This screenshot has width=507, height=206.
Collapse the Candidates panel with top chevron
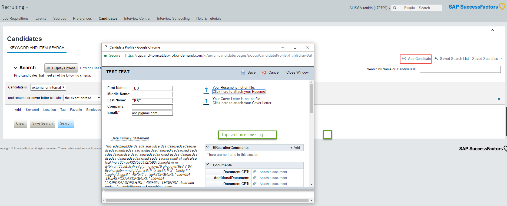492,30
